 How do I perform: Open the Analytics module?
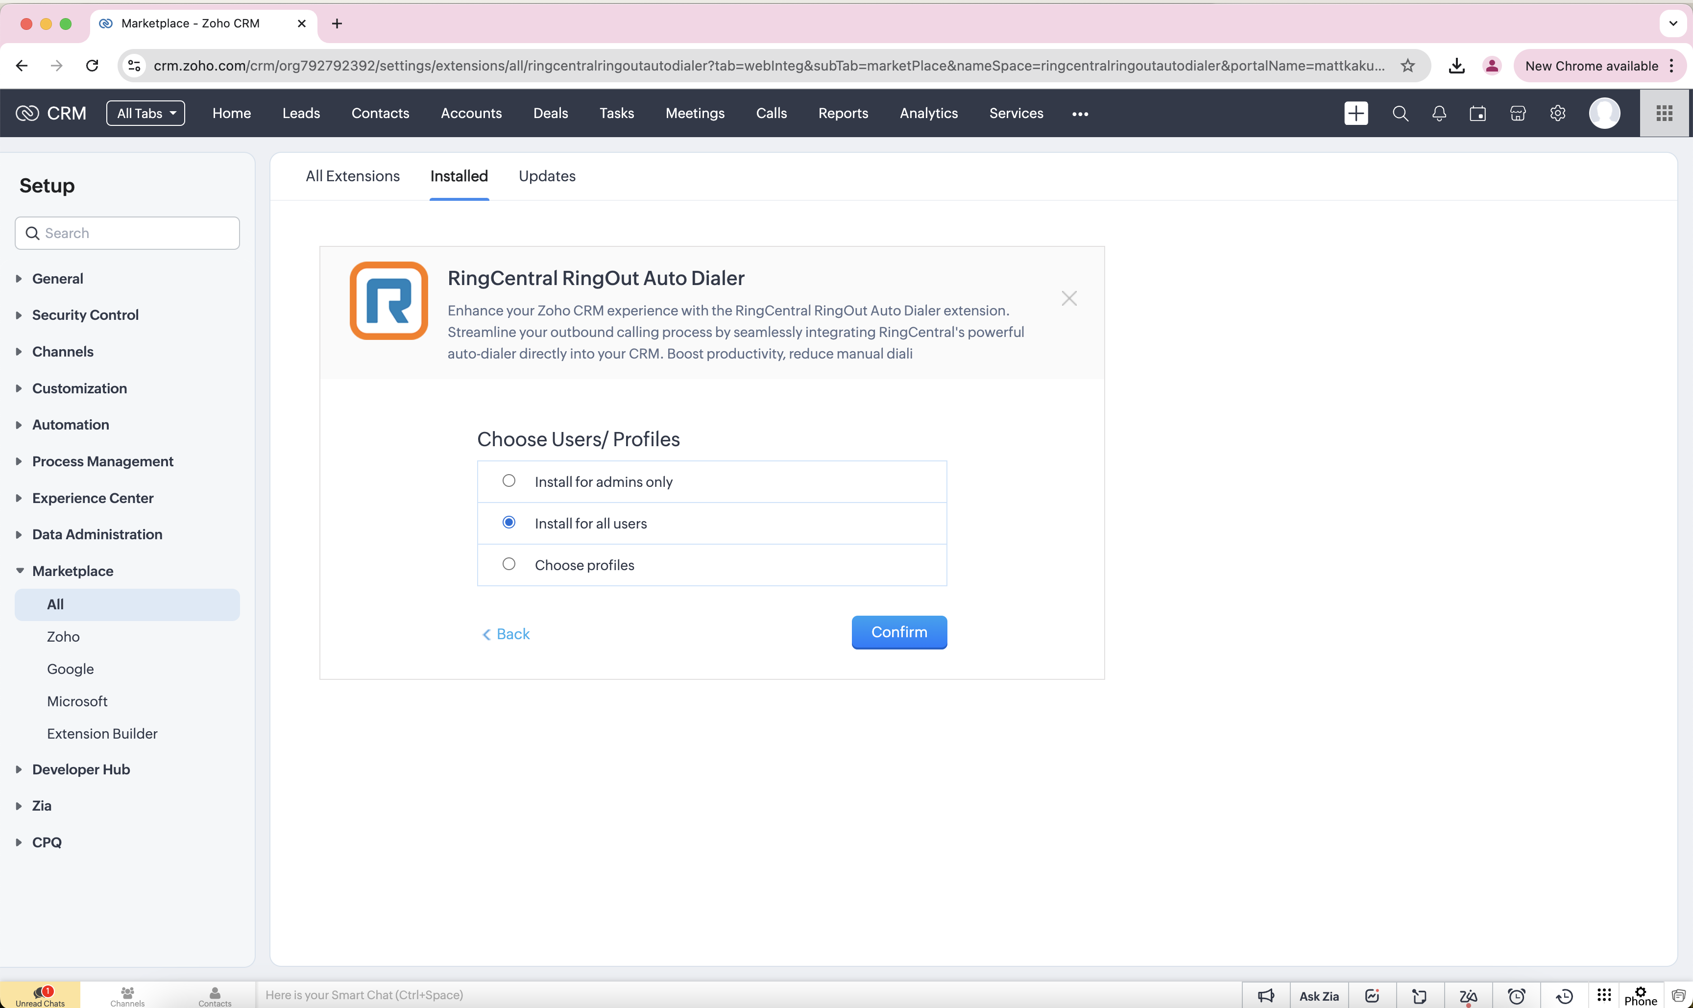click(x=929, y=114)
